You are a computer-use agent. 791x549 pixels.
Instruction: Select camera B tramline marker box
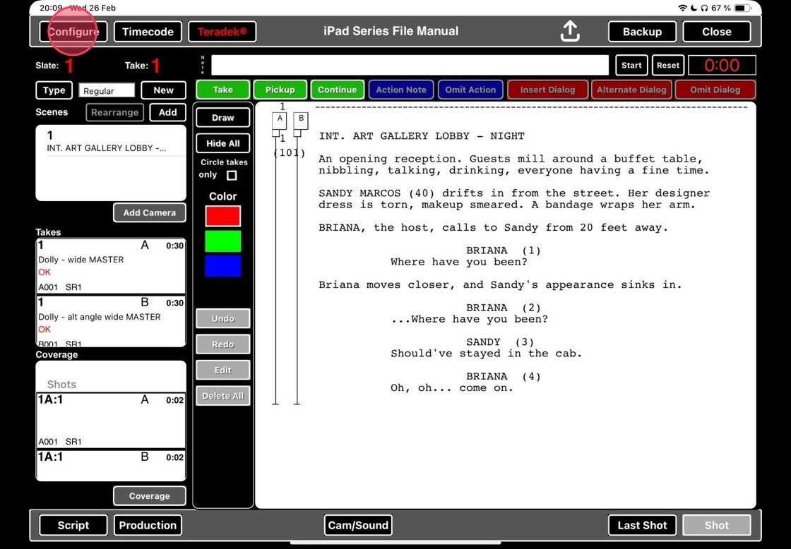(x=301, y=121)
